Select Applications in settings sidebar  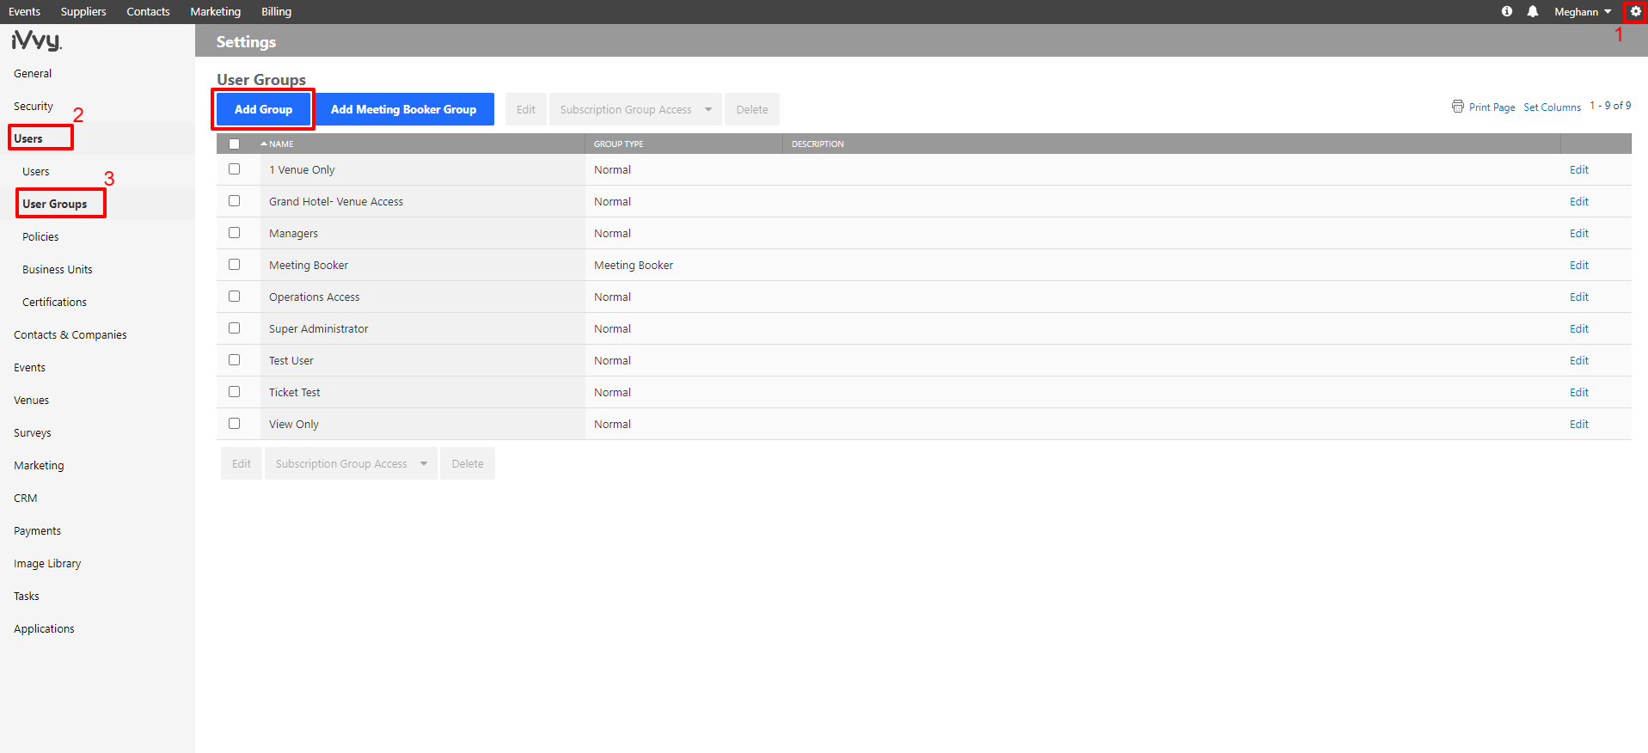tap(45, 629)
